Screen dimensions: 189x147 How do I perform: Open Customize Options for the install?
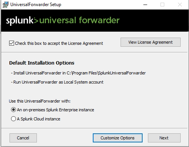pyautogui.click(x=118, y=138)
